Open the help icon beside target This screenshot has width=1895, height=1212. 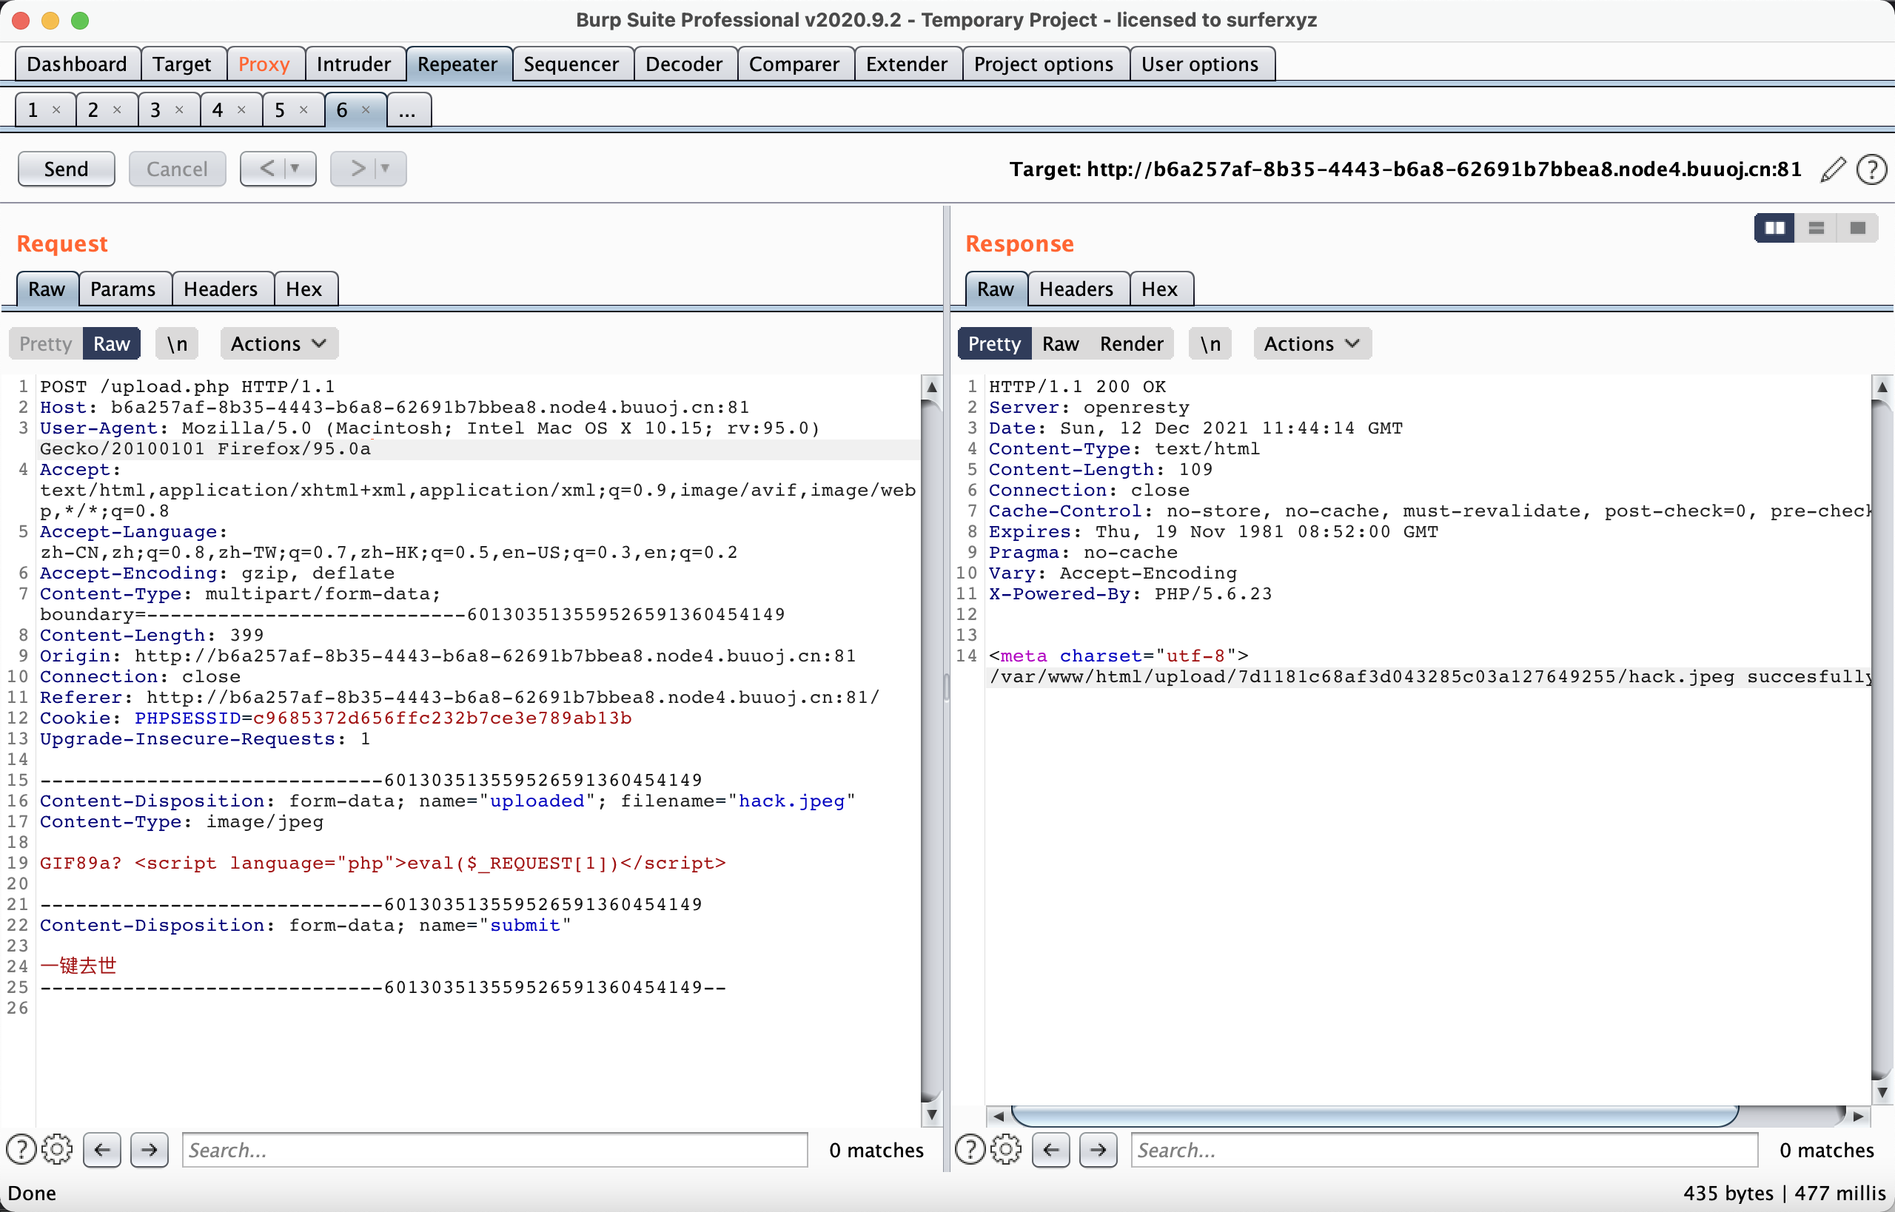click(1871, 169)
